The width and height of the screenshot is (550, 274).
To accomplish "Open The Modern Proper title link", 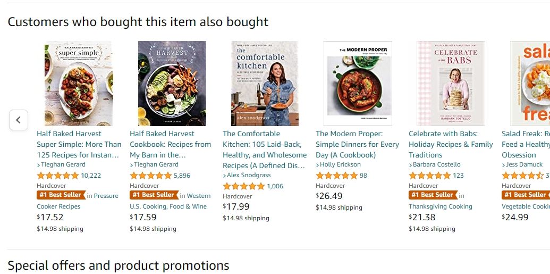I will [x=357, y=144].
